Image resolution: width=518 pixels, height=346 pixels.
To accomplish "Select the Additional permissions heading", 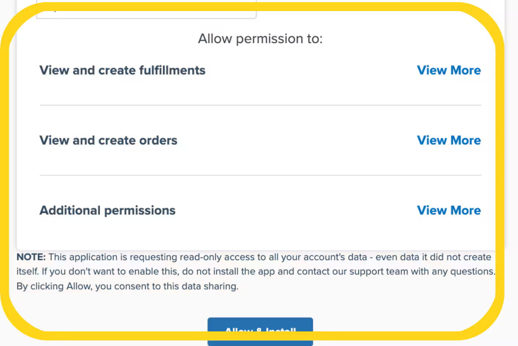I will coord(107,210).
